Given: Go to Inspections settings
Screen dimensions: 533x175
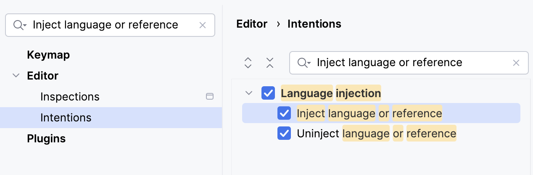Looking at the screenshot, I should pyautogui.click(x=70, y=97).
